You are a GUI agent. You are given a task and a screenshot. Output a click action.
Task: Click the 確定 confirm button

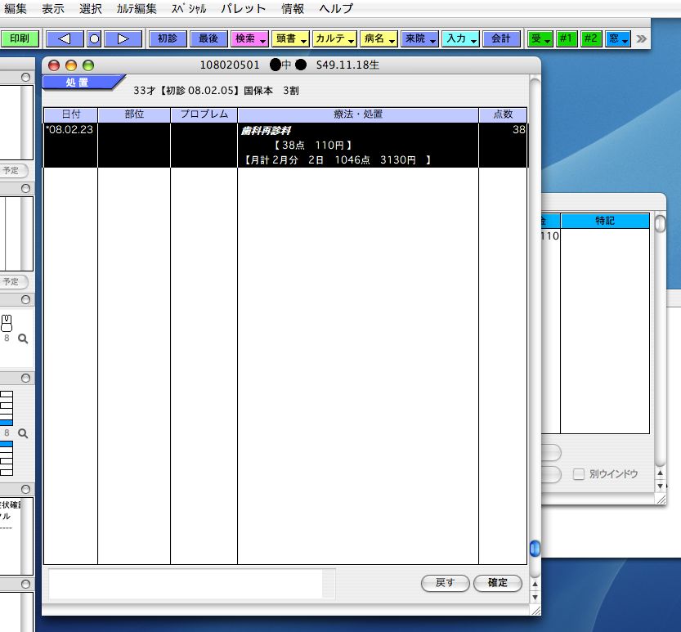coord(497,583)
